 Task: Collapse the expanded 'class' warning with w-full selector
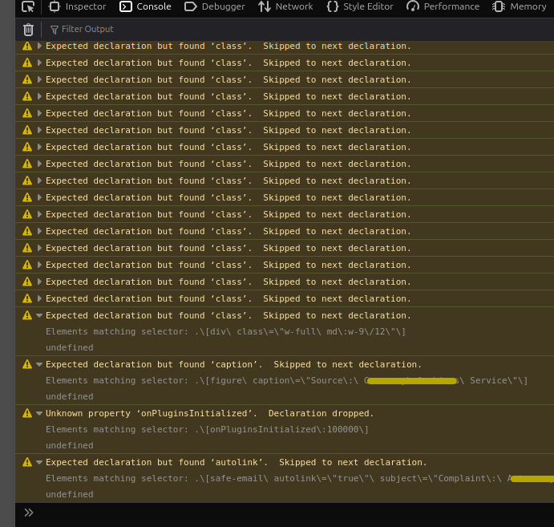click(39, 315)
